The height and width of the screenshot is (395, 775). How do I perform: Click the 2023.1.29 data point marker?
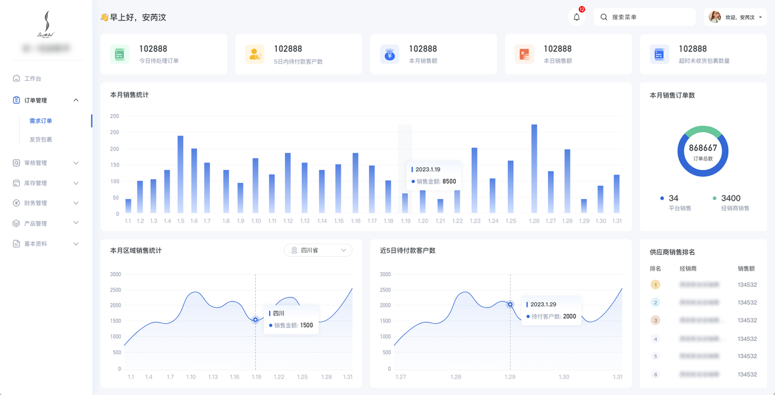point(510,304)
